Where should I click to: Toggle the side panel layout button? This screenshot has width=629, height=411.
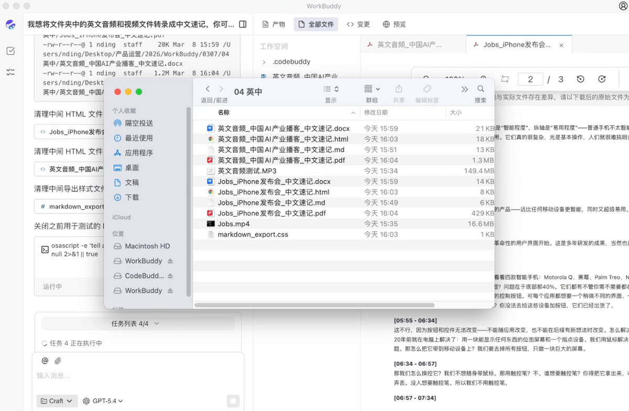[x=243, y=24]
